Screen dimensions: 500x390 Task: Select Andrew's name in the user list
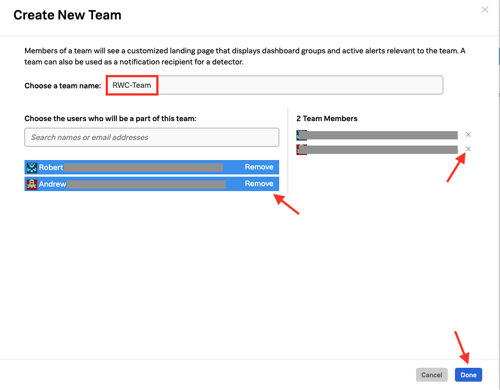53,184
